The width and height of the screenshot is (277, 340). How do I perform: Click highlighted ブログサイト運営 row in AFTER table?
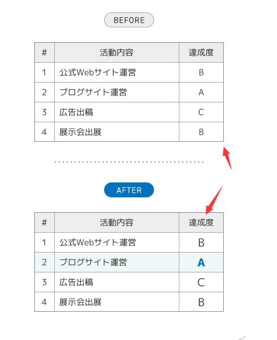coord(129,262)
